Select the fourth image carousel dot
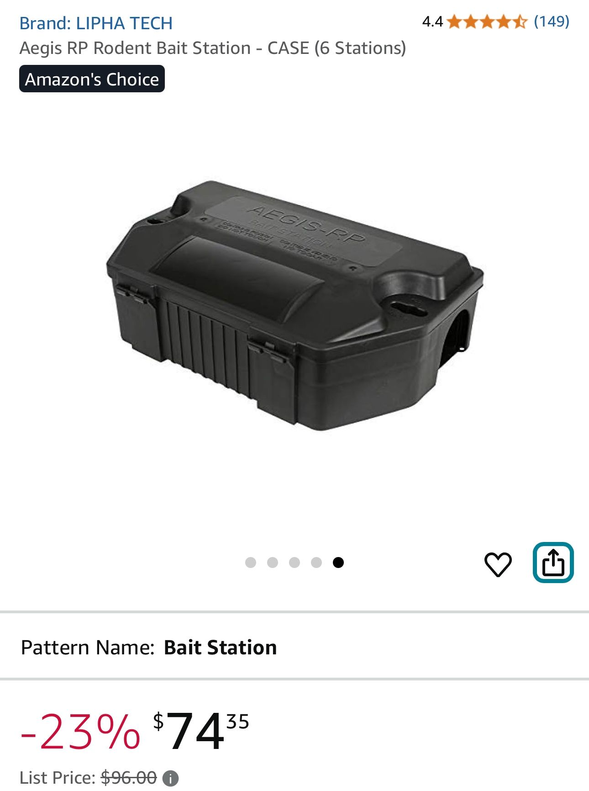The image size is (589, 791). pos(316,563)
